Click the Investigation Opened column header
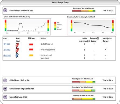The image size is (120, 104). [x=107, y=40]
